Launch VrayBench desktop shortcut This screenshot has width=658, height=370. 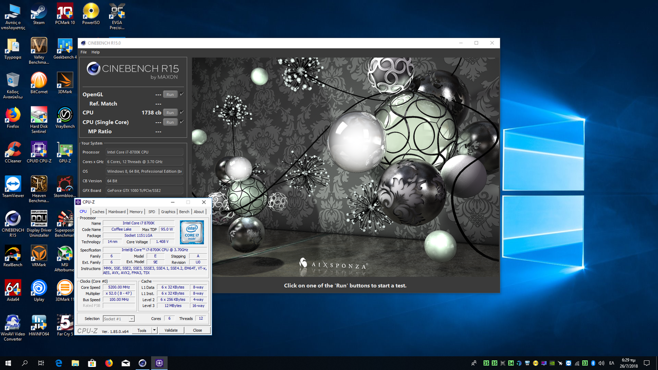point(65,118)
